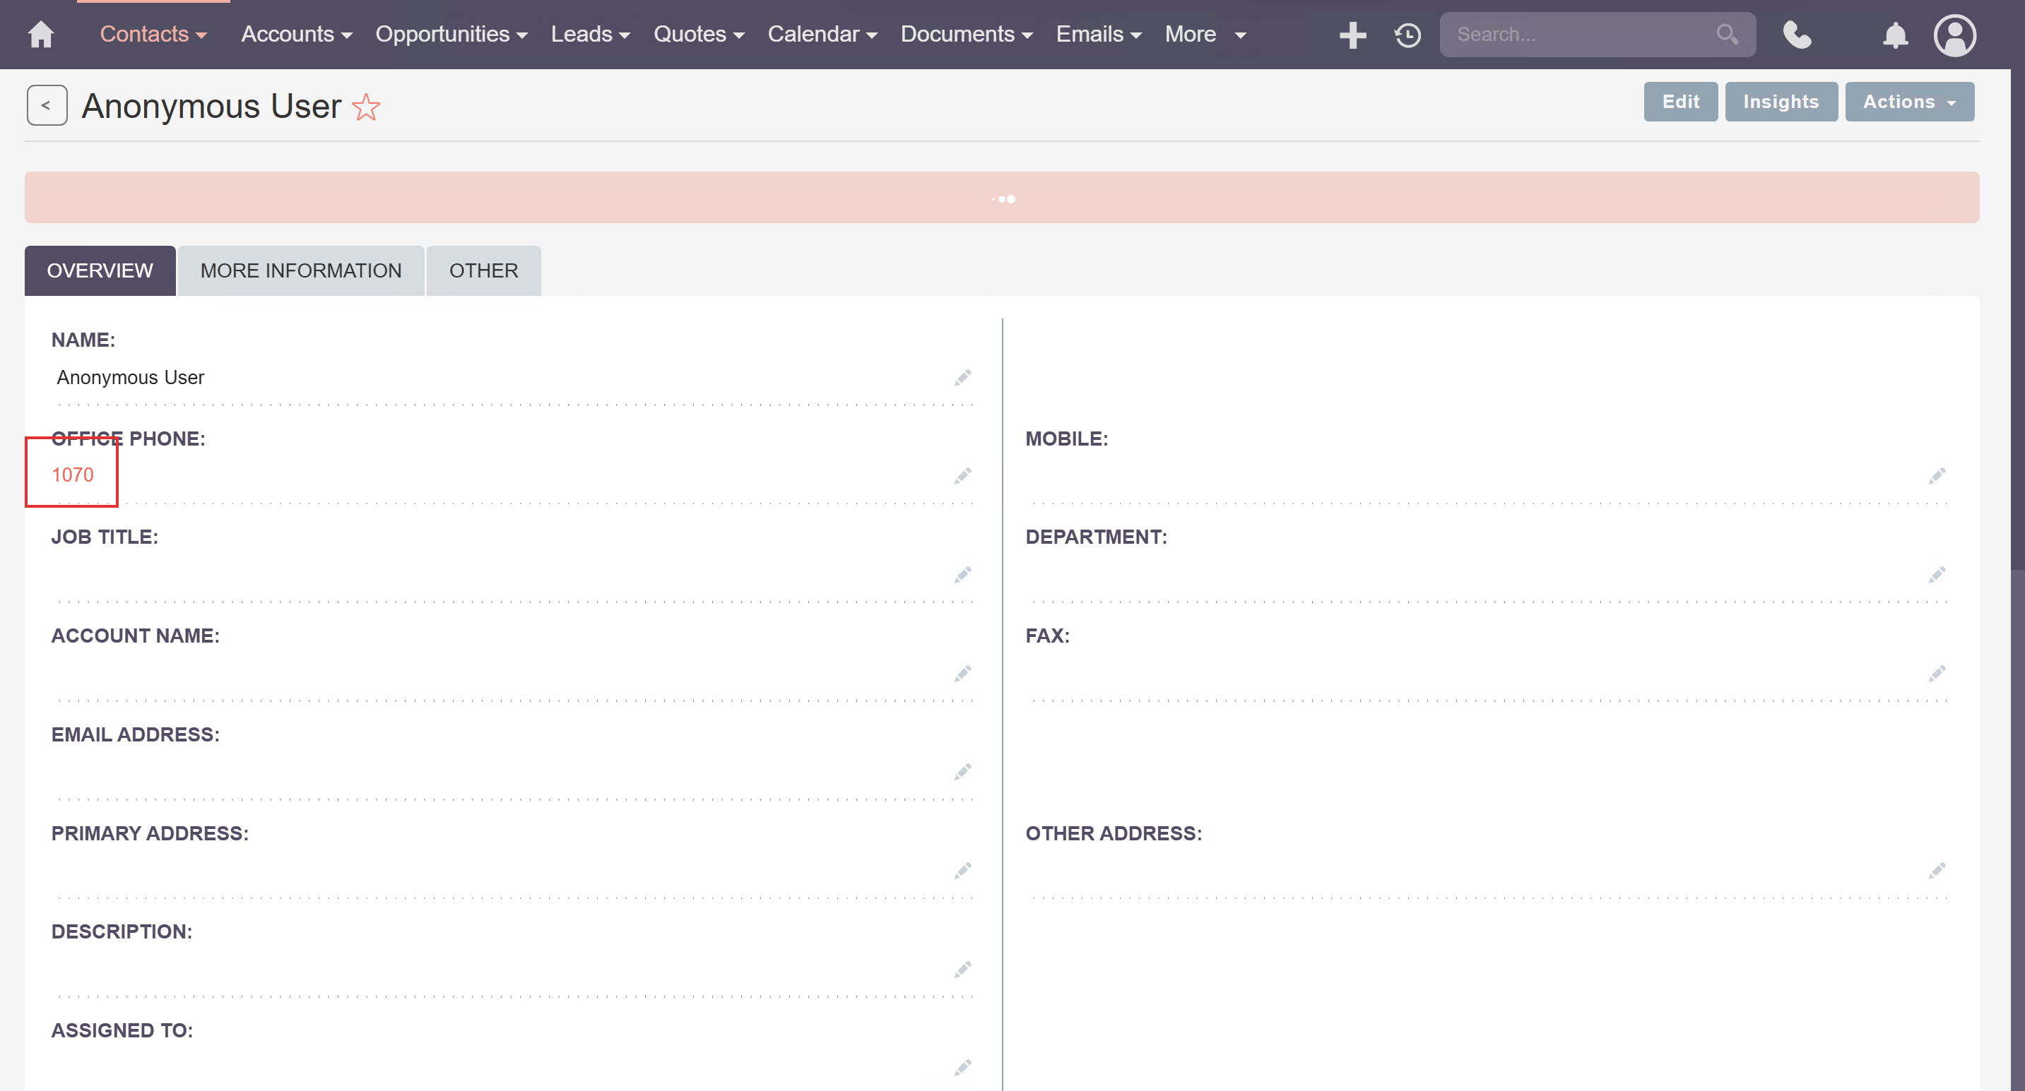This screenshot has height=1091, width=2025.
Task: Click the Home icon in navbar
Action: (41, 35)
